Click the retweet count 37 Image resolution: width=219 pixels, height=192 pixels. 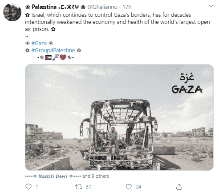89,187
